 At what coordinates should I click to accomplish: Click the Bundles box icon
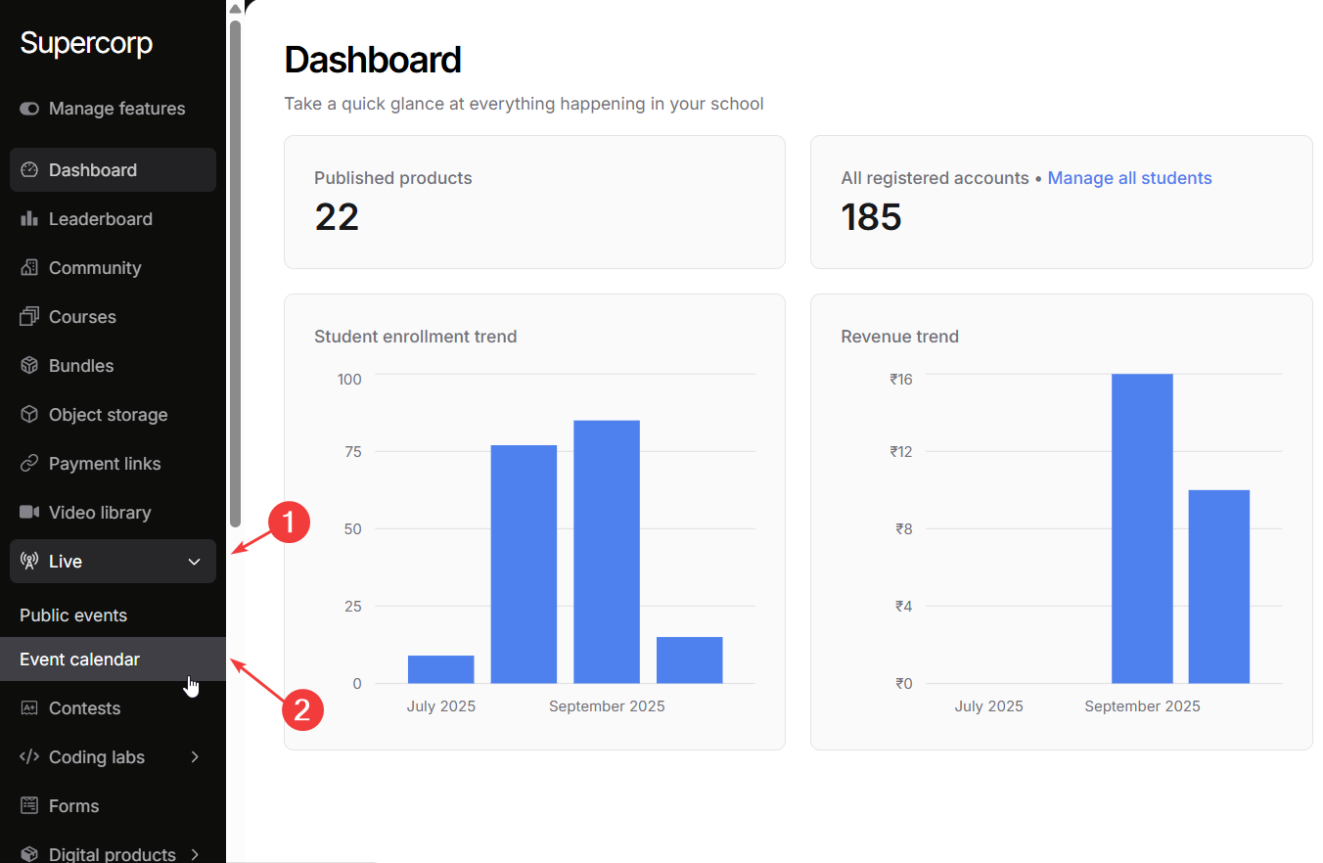pyautogui.click(x=29, y=366)
